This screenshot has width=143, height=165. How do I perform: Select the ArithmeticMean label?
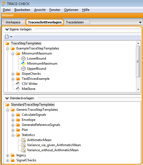(x=39, y=140)
